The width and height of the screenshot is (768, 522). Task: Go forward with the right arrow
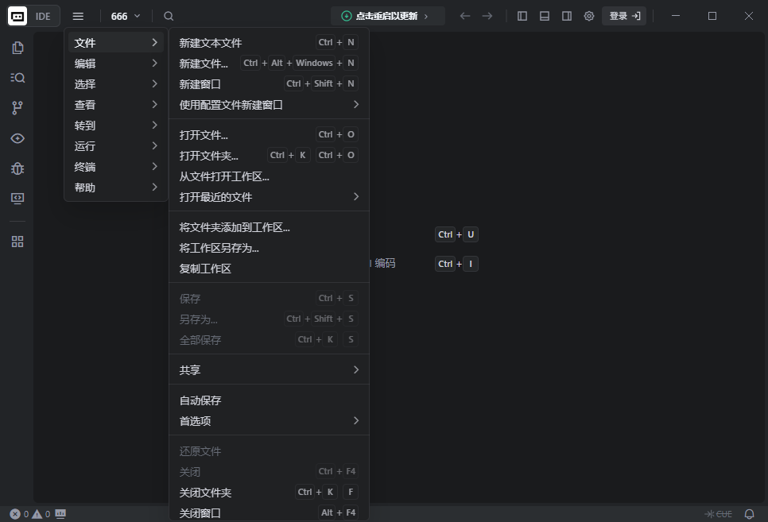(x=487, y=16)
